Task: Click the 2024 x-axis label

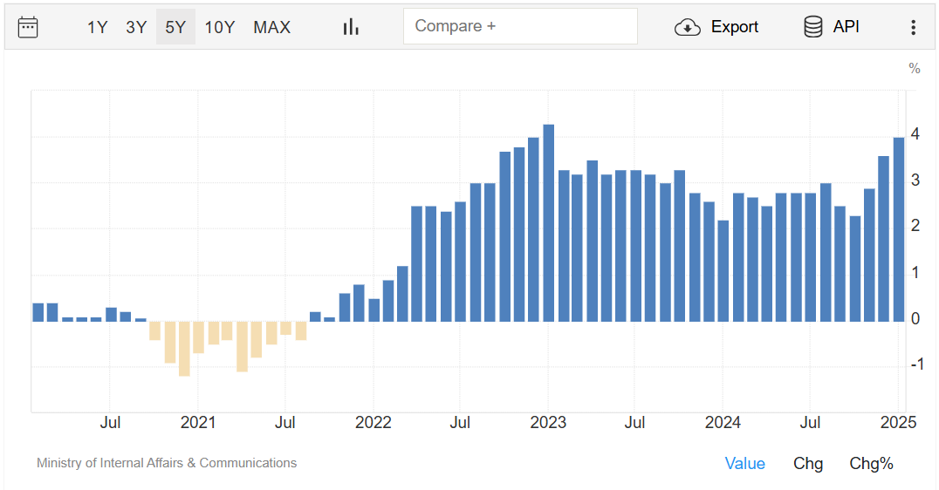Action: coord(723,422)
